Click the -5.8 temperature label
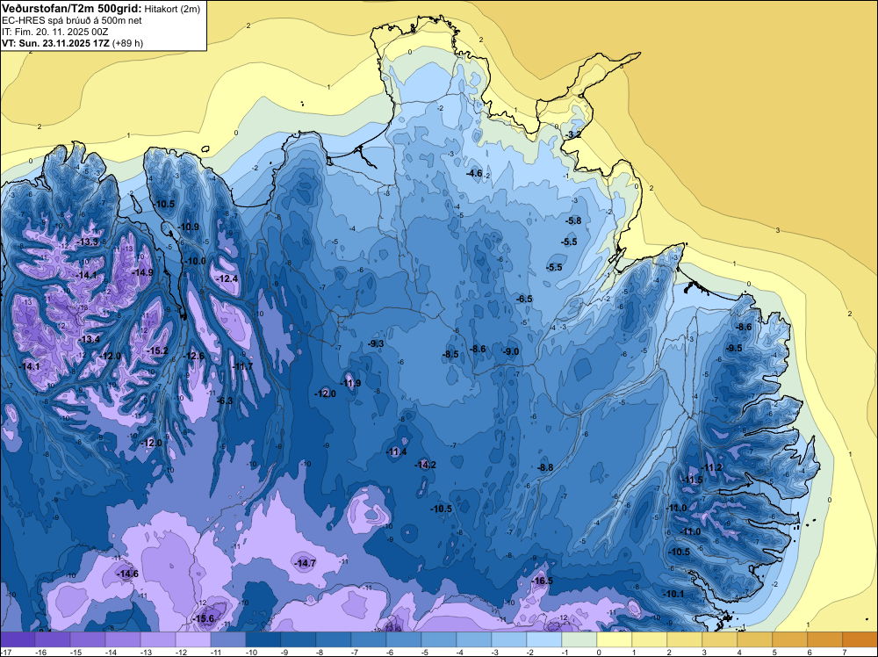The width and height of the screenshot is (878, 657). click(x=573, y=220)
